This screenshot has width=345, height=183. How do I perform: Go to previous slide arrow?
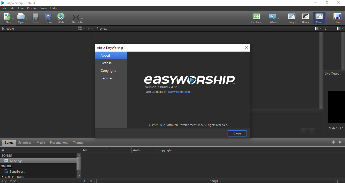(x=304, y=131)
